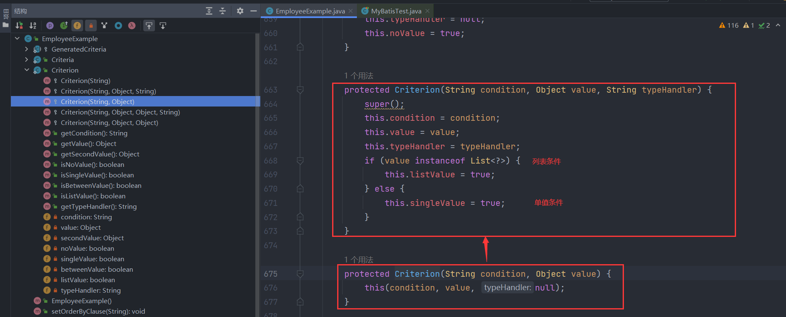Collapse the Criterion tree node
Screen dimensions: 786x317
pyautogui.click(x=27, y=70)
